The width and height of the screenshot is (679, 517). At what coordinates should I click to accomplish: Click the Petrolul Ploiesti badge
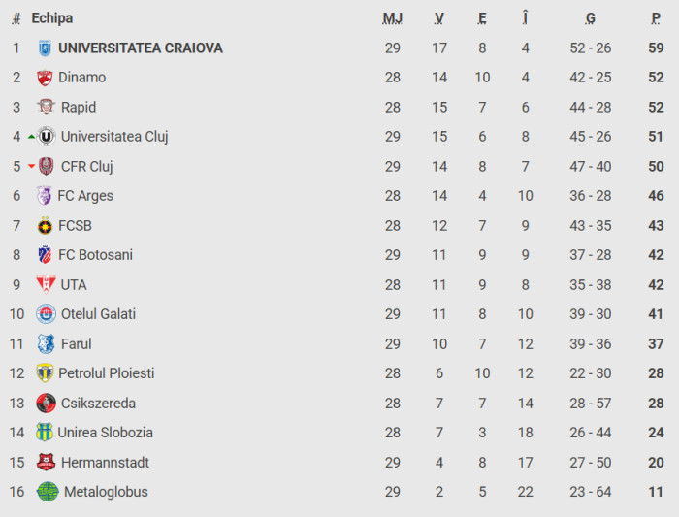tap(45, 373)
